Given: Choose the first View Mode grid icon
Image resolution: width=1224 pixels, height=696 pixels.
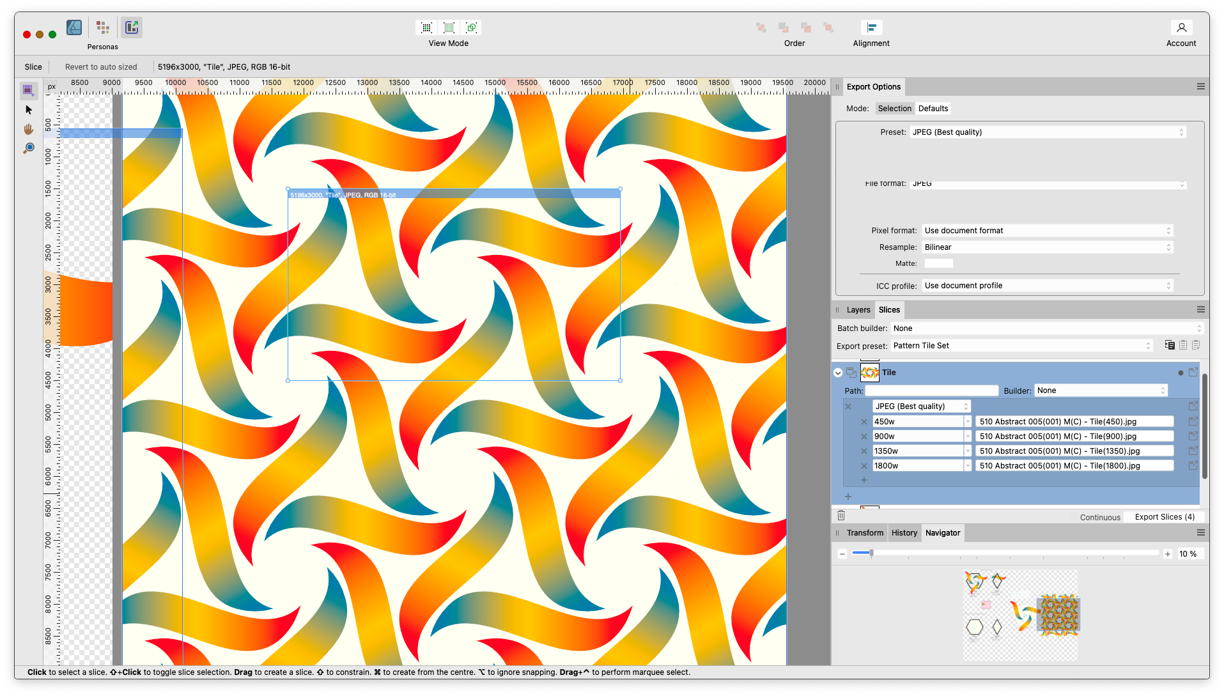Looking at the screenshot, I should [427, 27].
